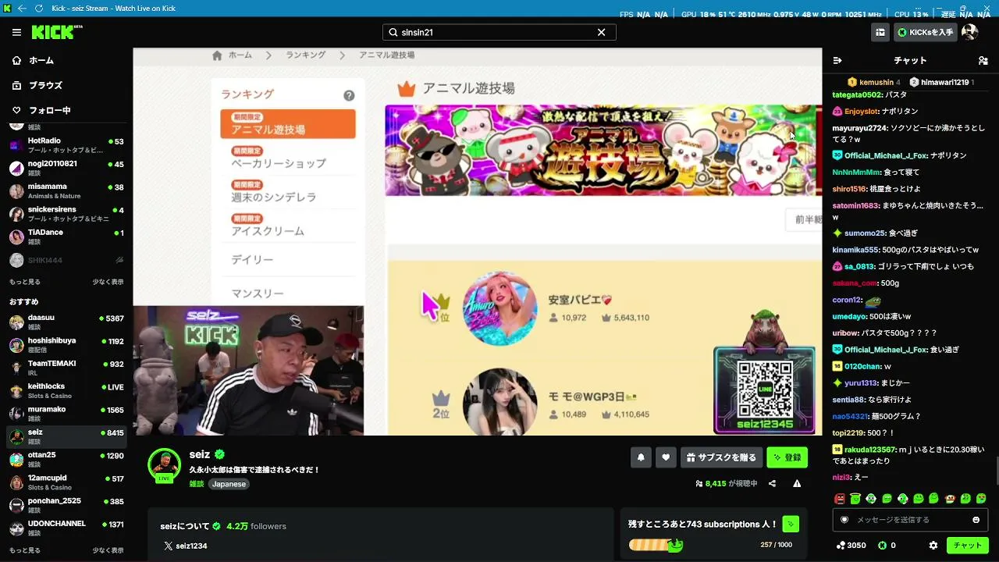Collapse the chat panel with the arrow icon
The width and height of the screenshot is (999, 562).
point(837,60)
